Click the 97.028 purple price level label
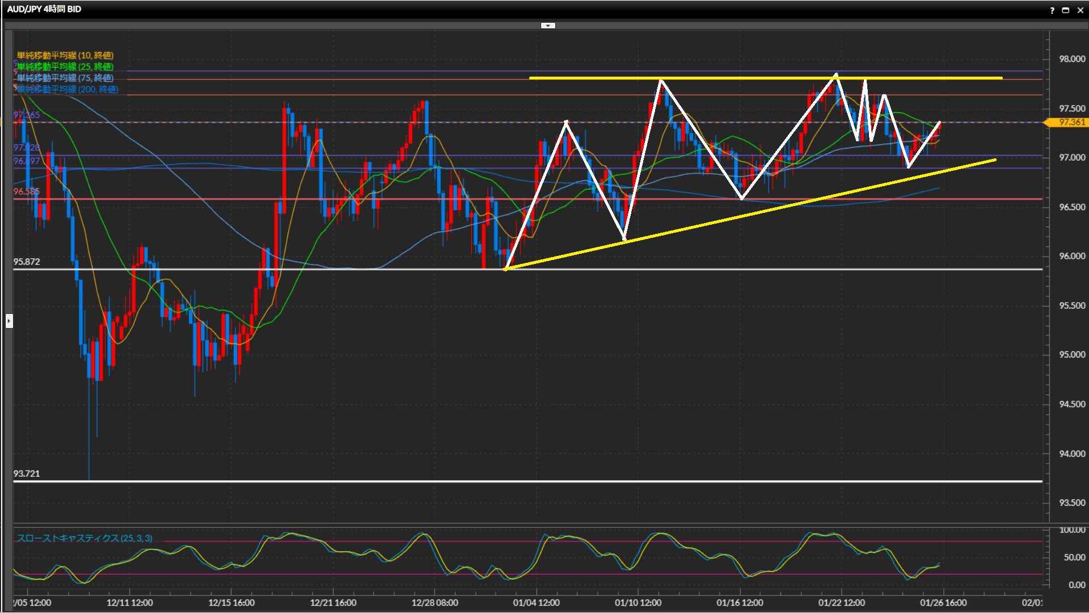 coord(27,148)
